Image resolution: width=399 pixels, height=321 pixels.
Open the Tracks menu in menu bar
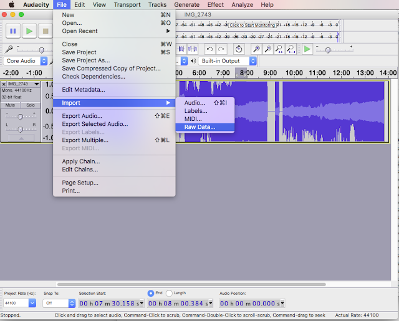point(157,4)
